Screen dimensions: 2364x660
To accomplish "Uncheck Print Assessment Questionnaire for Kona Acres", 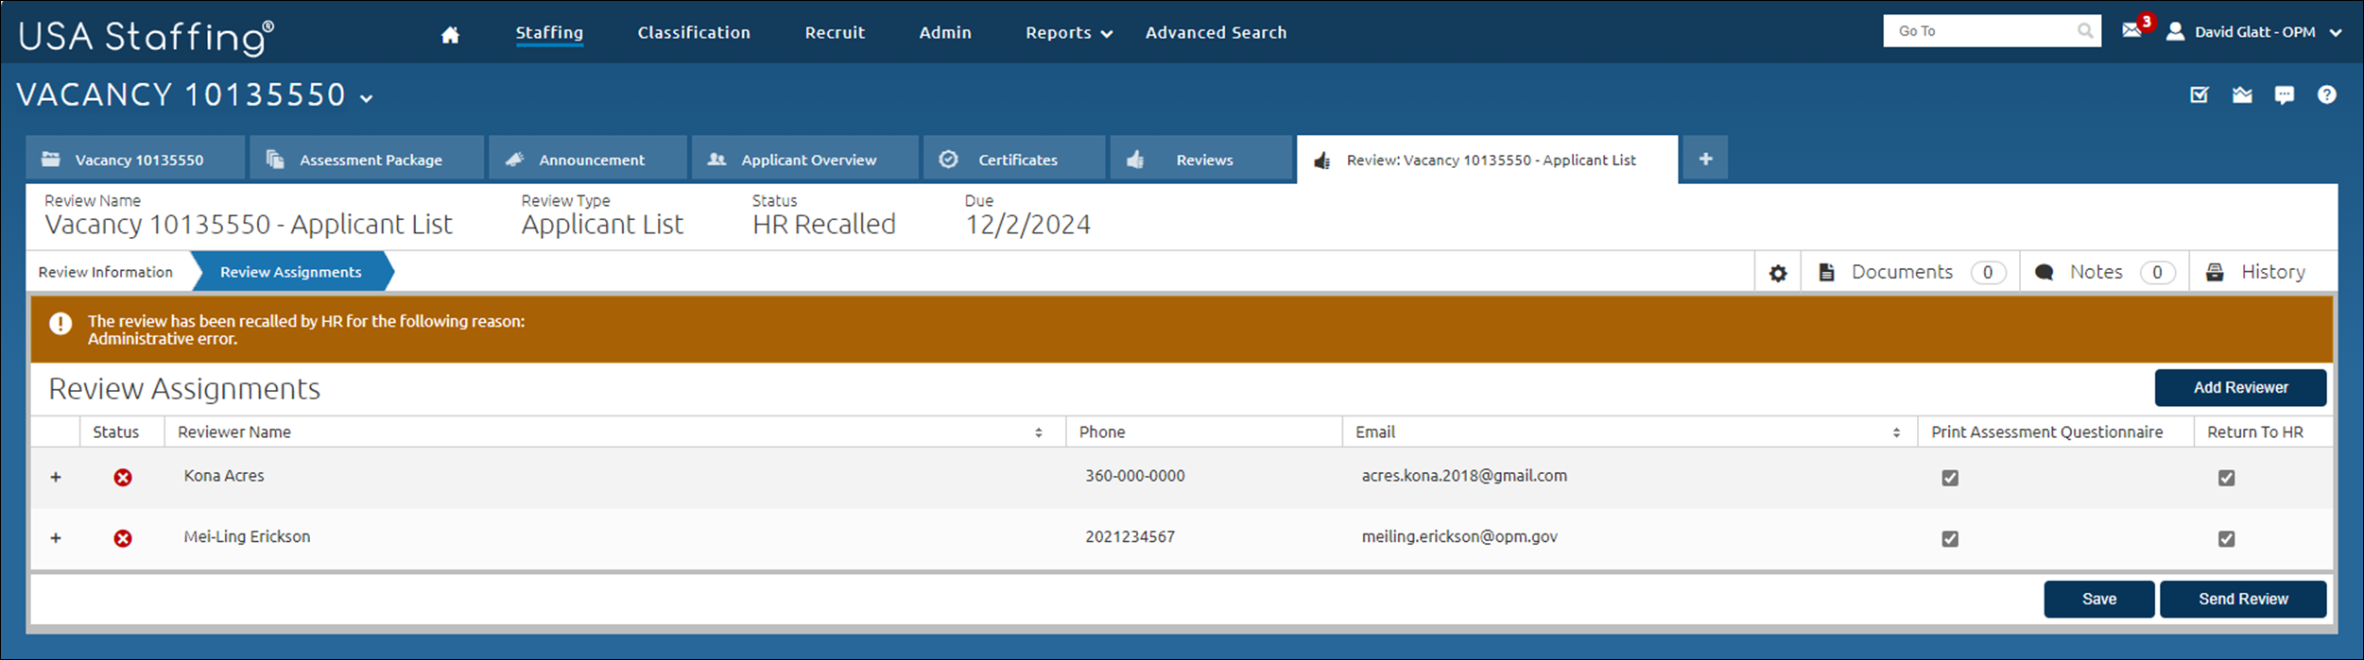I will point(1950,478).
